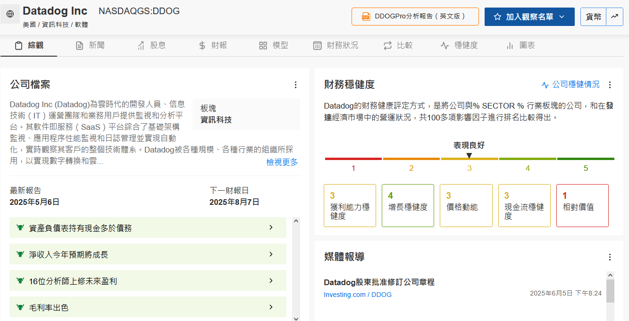
Task: Click the 2025年6月5日 下午8:24 timestamp
Action: point(566,293)
